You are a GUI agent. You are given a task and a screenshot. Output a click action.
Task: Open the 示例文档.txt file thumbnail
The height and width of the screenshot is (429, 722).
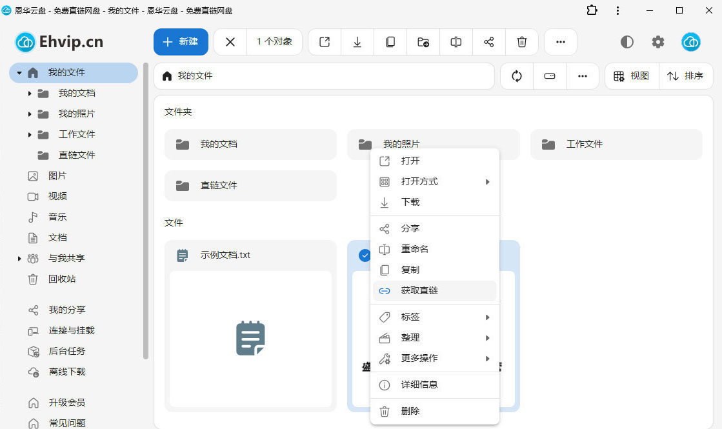(250, 339)
